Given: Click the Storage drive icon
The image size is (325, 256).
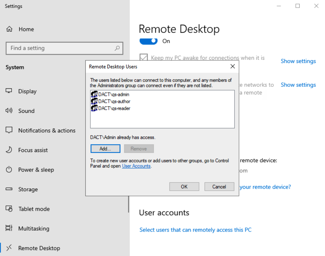Looking at the screenshot, I should 9,189.
